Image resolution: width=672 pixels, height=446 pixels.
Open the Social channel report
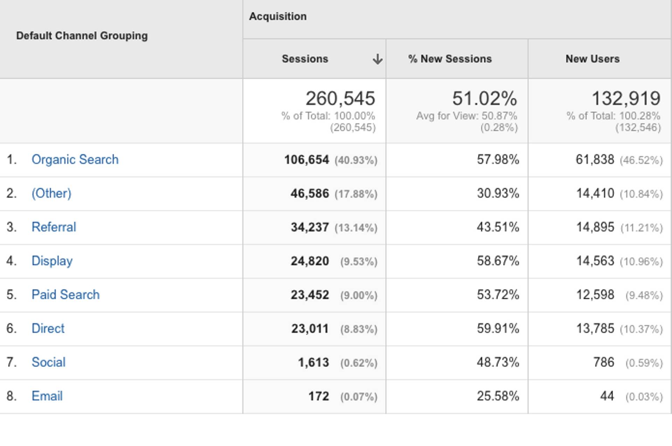point(48,362)
